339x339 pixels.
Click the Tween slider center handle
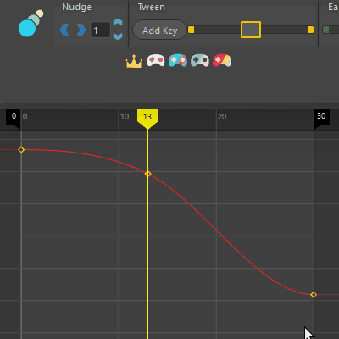[x=251, y=30]
